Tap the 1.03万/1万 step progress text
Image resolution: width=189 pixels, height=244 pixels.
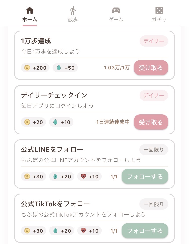point(117,68)
